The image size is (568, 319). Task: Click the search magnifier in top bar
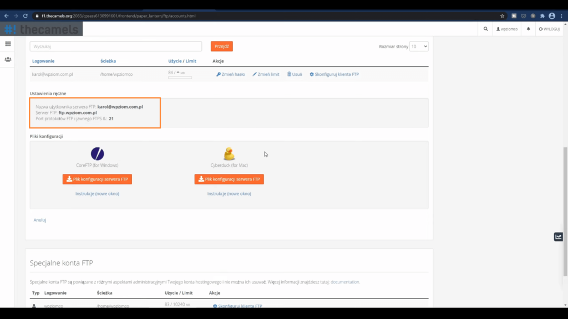(x=486, y=29)
